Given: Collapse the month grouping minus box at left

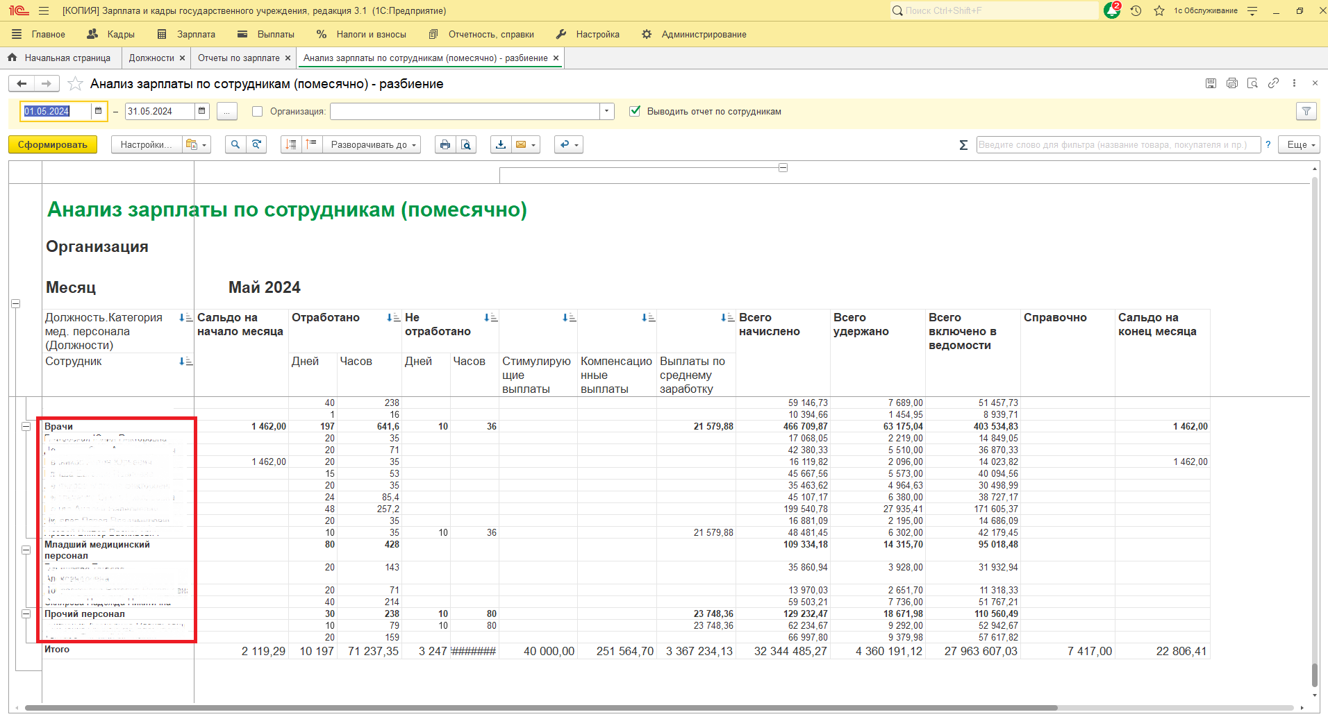Looking at the screenshot, I should (x=15, y=304).
